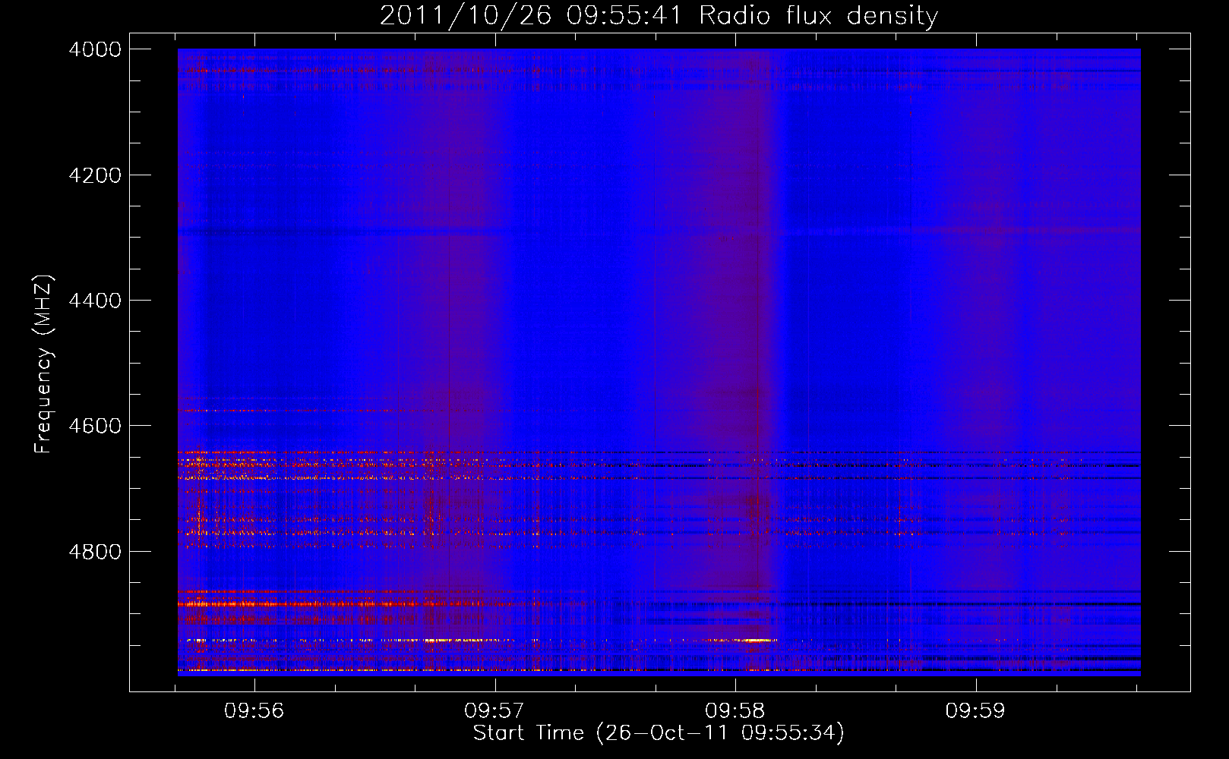Click the 09:57 time axis label
The image size is (1229, 759).
(x=494, y=711)
